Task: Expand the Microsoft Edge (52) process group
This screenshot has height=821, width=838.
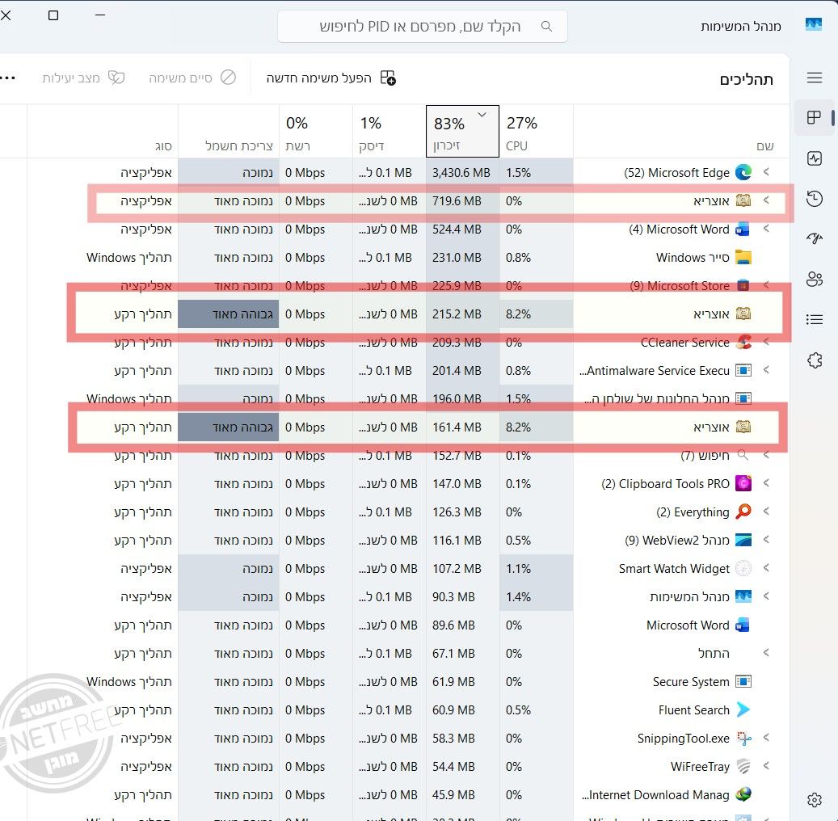Action: 766,172
